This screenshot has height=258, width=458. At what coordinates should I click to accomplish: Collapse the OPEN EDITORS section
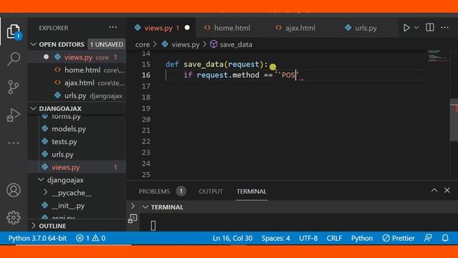(x=34, y=44)
